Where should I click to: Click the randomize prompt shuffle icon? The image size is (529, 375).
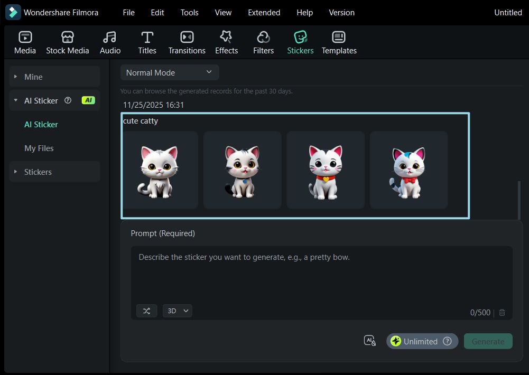coord(146,311)
